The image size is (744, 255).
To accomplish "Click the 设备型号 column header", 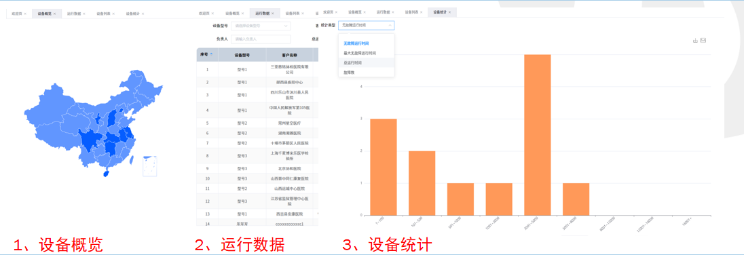I will click(242, 55).
